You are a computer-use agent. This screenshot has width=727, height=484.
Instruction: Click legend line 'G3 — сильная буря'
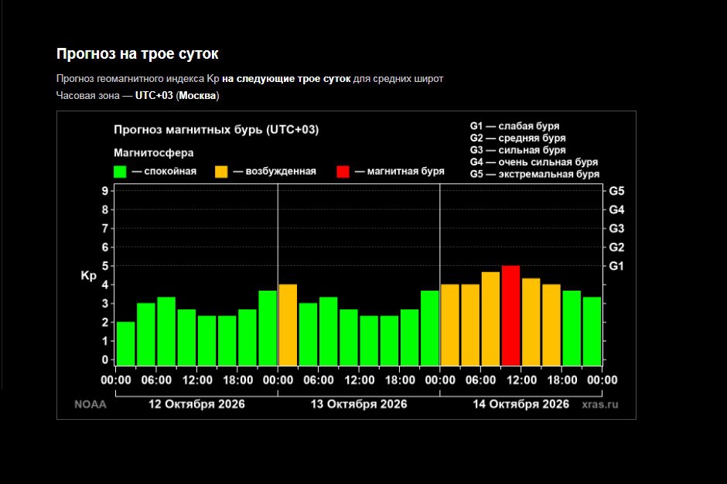click(517, 150)
